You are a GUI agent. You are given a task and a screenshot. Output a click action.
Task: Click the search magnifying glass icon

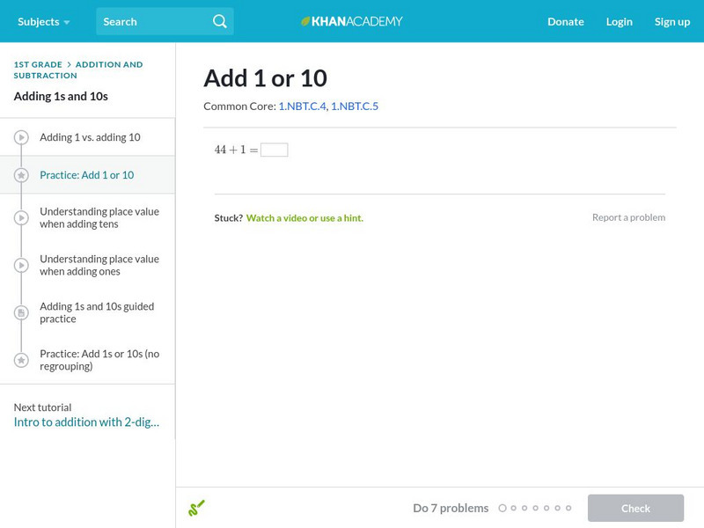point(220,21)
